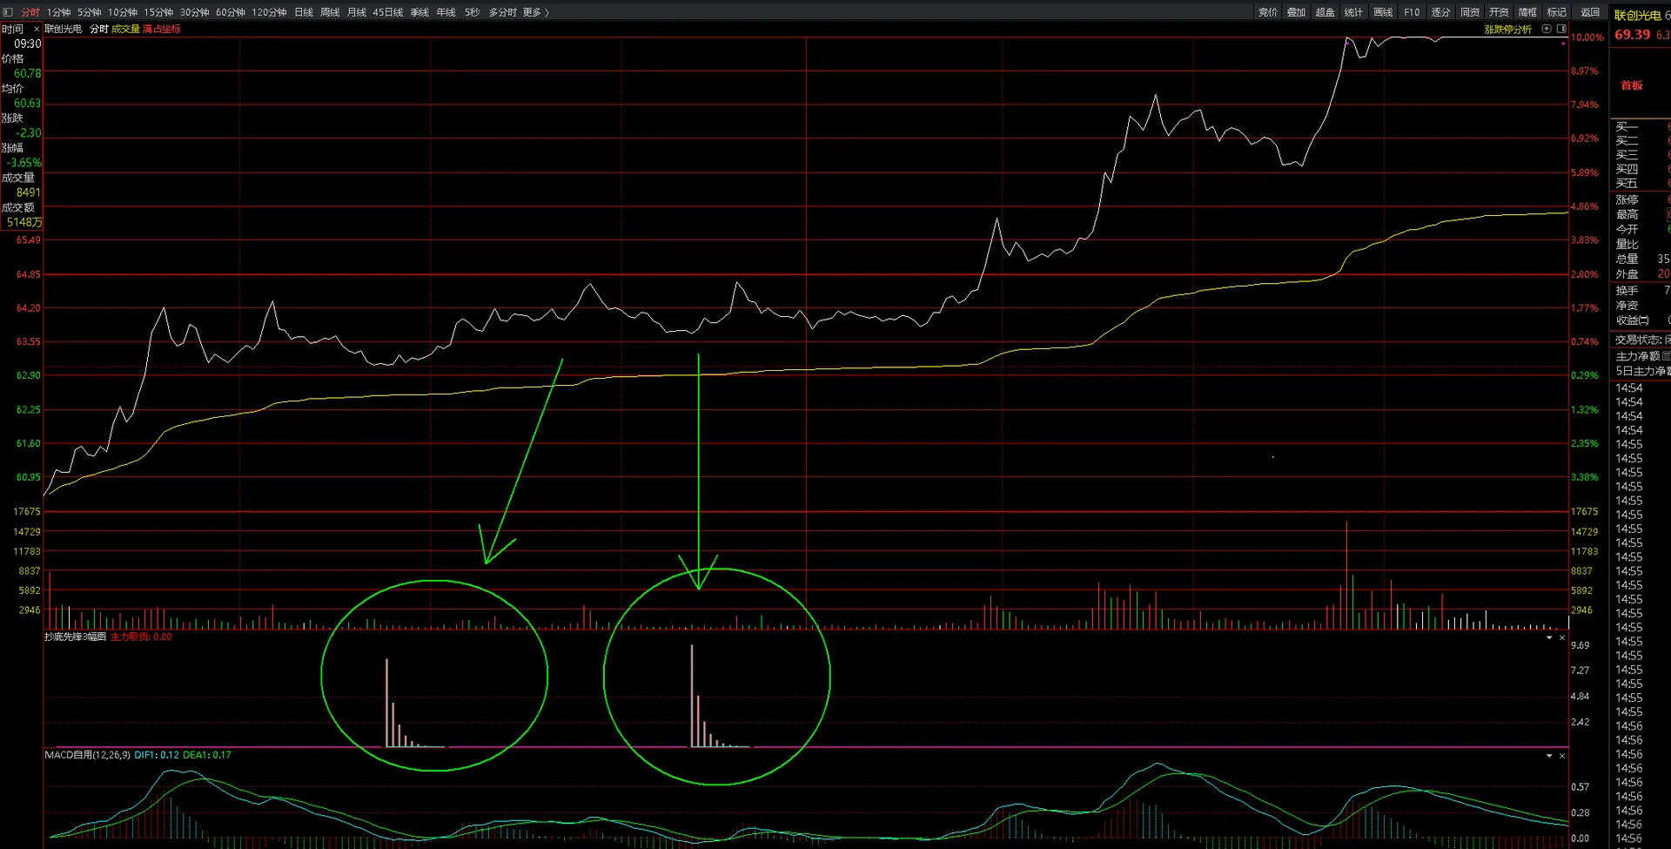
Task: Open the 45日线 chart
Action: [388, 12]
